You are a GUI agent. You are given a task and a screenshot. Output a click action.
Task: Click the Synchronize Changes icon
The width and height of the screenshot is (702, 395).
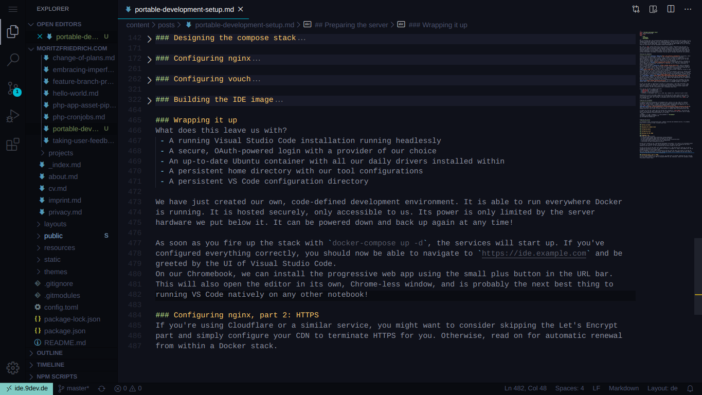point(102,388)
